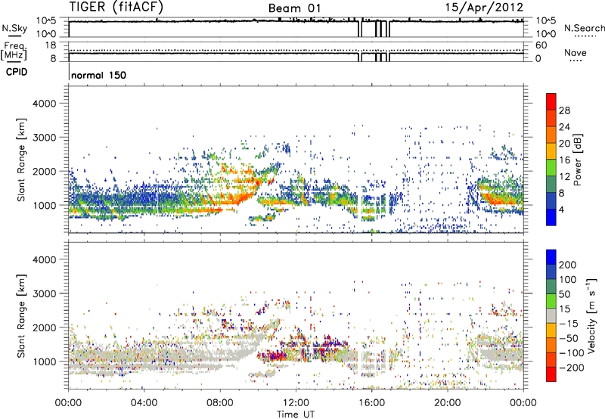Click the "-200" velocity colorbar label

tap(571, 368)
